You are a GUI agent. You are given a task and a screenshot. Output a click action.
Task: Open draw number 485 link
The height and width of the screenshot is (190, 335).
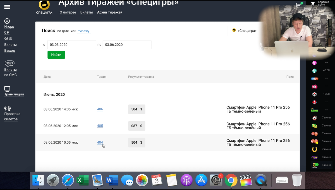(100, 126)
